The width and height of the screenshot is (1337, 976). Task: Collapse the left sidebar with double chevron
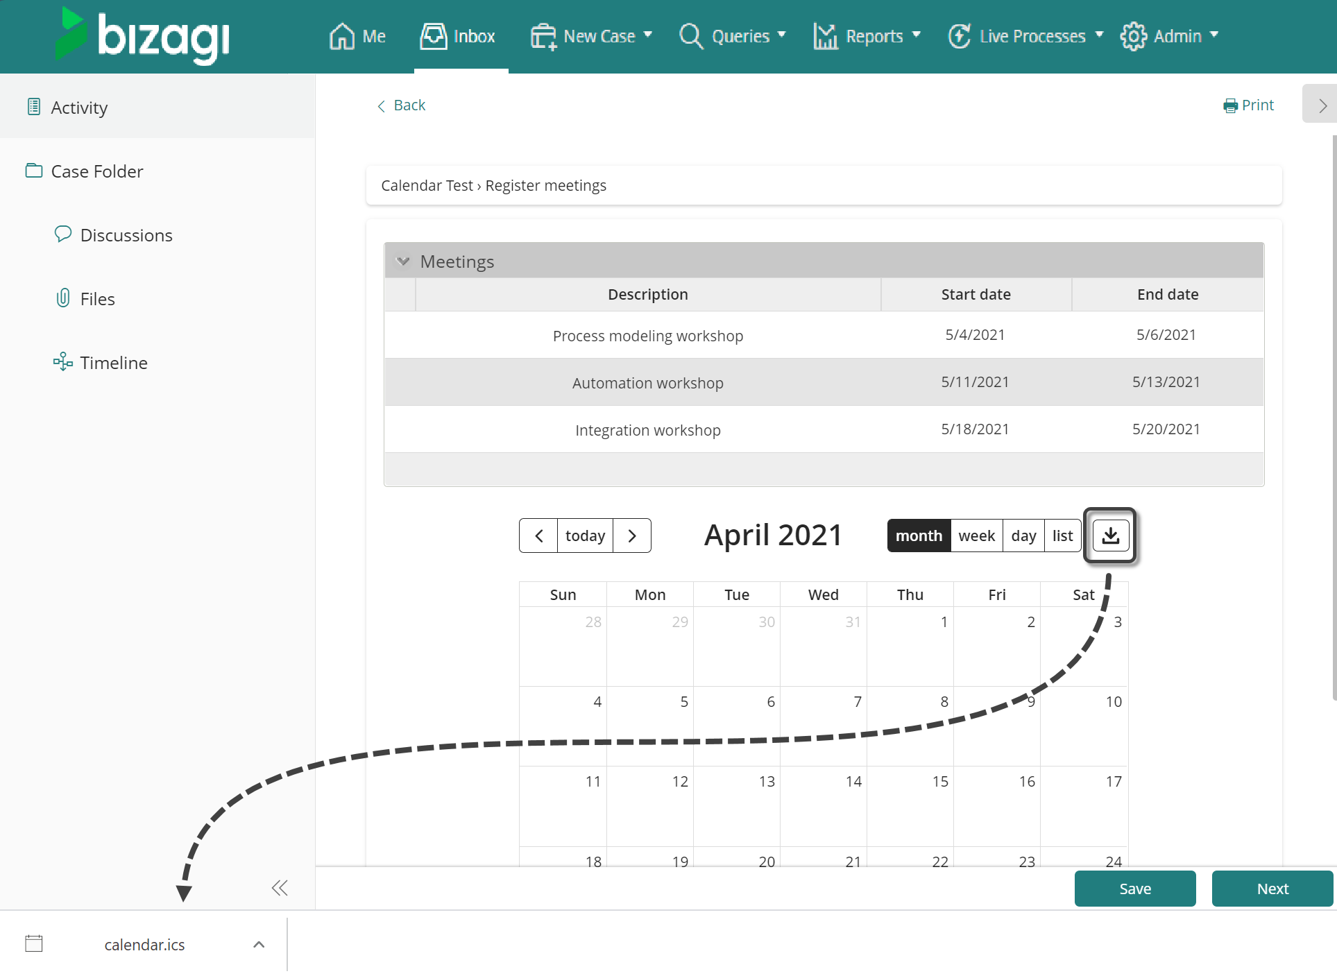click(279, 888)
